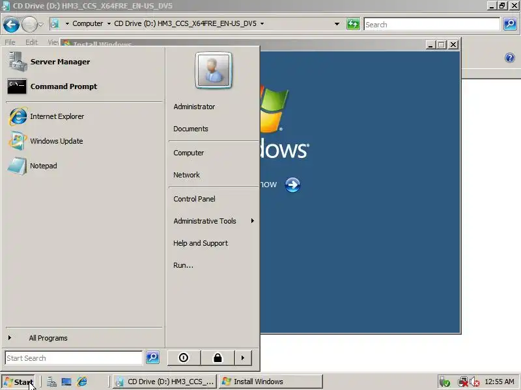
Task: Open Server Manager quick launch icon
Action: (51, 382)
